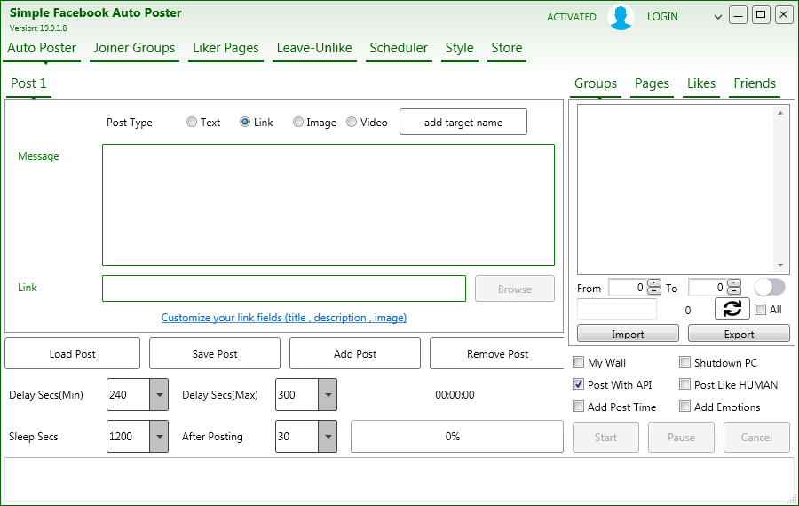This screenshot has width=799, height=506.
Task: Click the From number field
Action: click(x=628, y=288)
